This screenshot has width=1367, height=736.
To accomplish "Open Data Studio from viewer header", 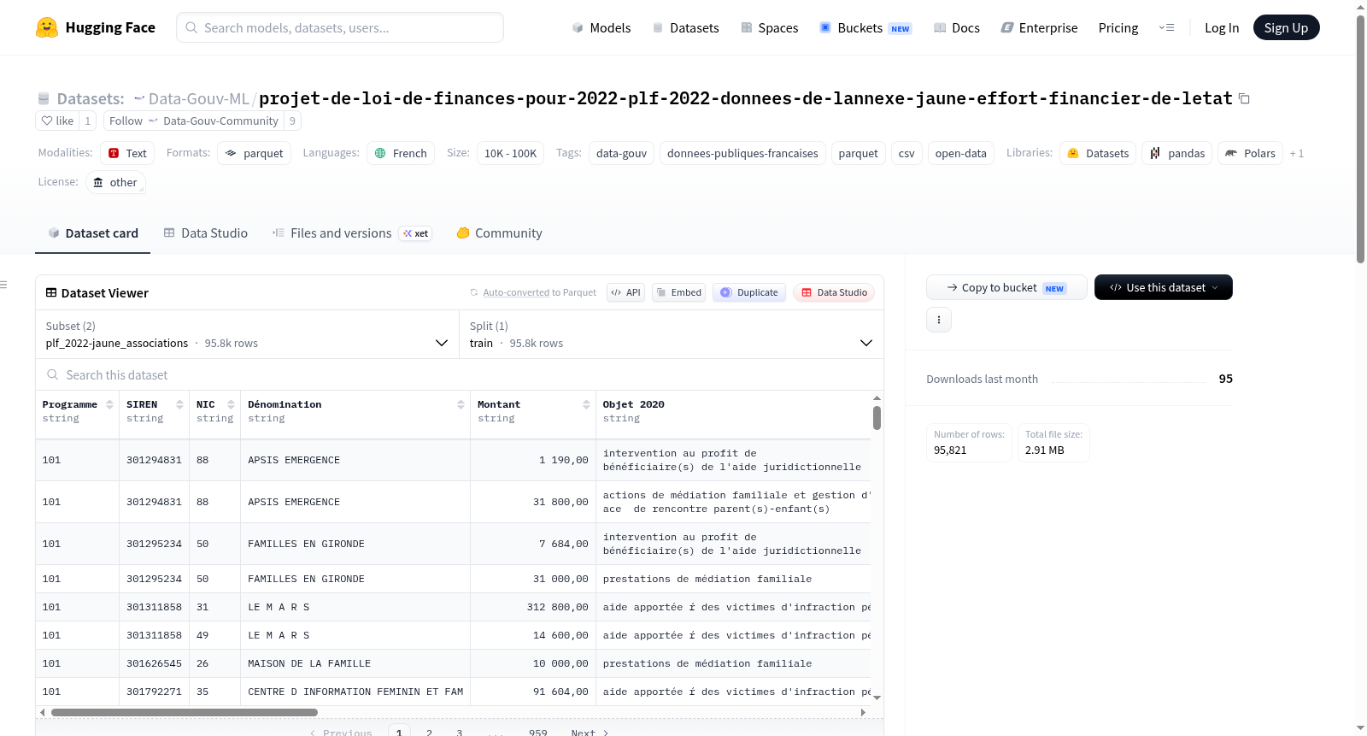I will click(834, 292).
